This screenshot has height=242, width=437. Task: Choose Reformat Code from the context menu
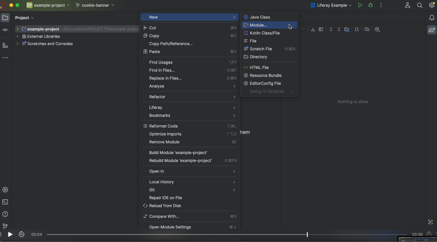pyautogui.click(x=163, y=126)
